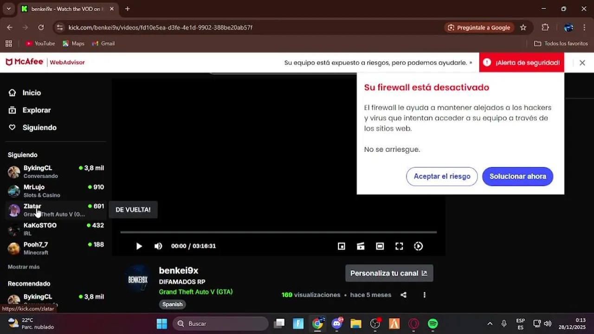Open the weather widget
Screen dimensions: 594x334
[31, 324]
